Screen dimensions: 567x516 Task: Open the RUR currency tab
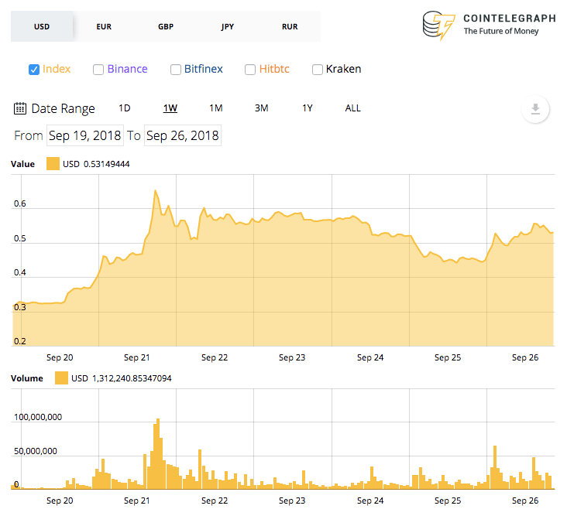(290, 26)
